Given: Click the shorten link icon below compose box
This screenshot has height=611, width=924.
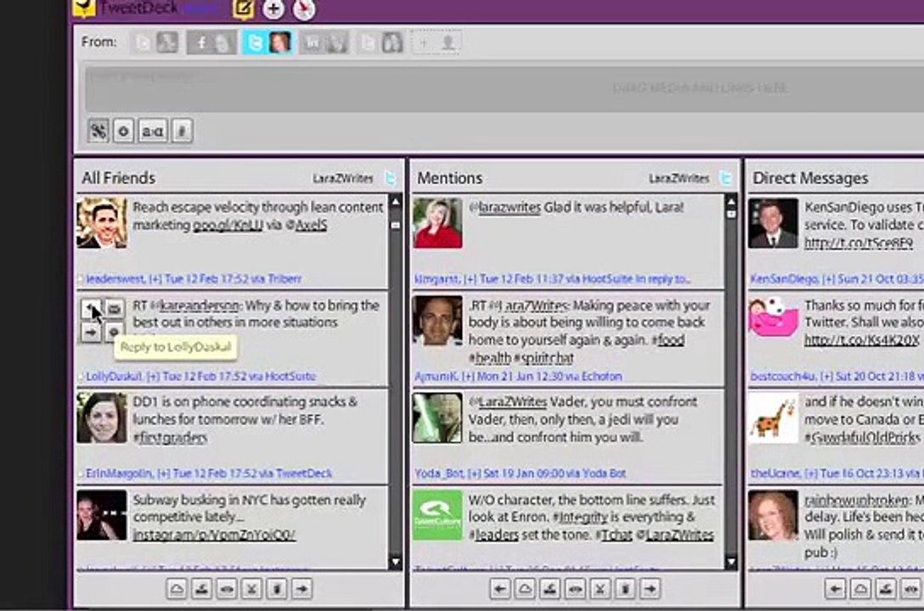Looking at the screenshot, I should (x=99, y=131).
